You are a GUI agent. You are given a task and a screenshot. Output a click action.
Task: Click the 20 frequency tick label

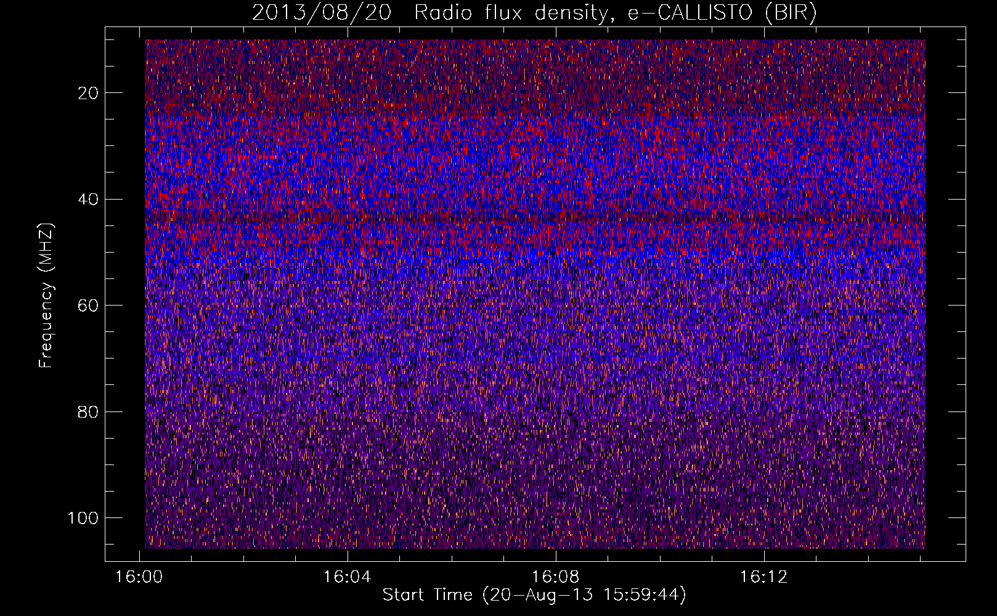[x=89, y=93]
